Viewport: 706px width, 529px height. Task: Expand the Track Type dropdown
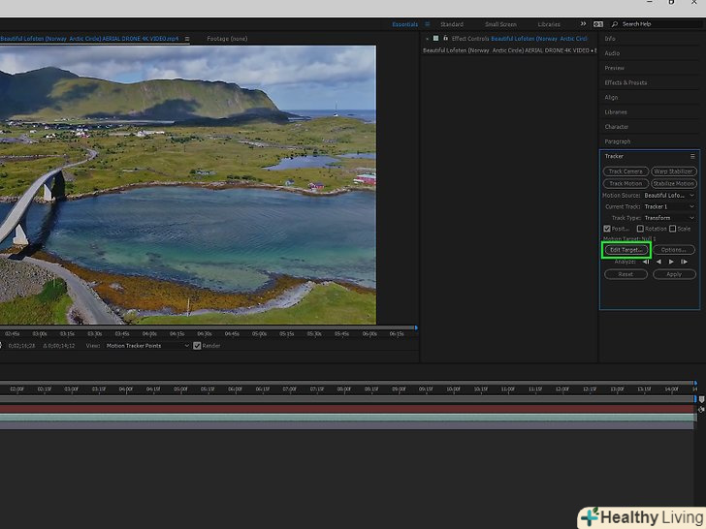click(x=669, y=218)
